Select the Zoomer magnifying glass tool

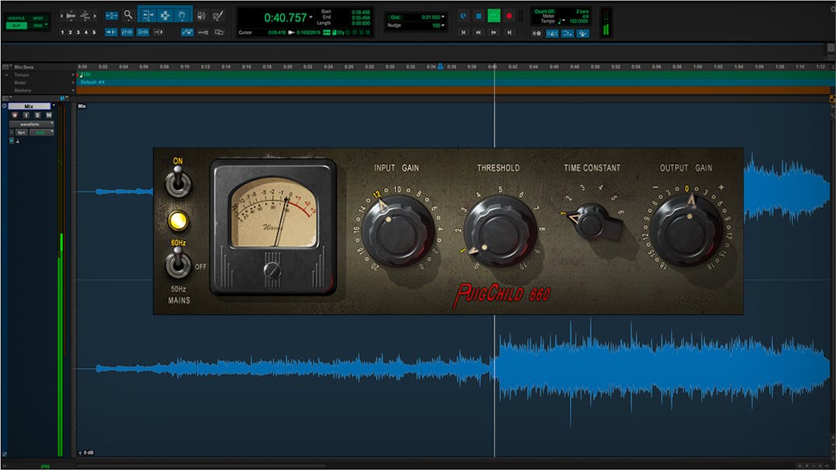point(128,15)
